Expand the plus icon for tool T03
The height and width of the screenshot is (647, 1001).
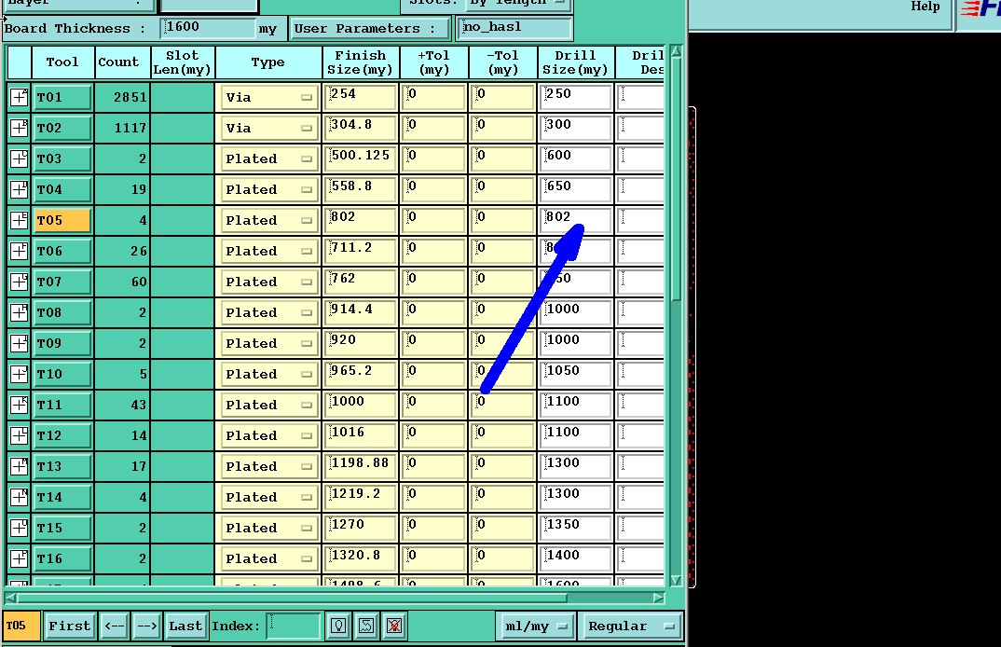point(19,158)
